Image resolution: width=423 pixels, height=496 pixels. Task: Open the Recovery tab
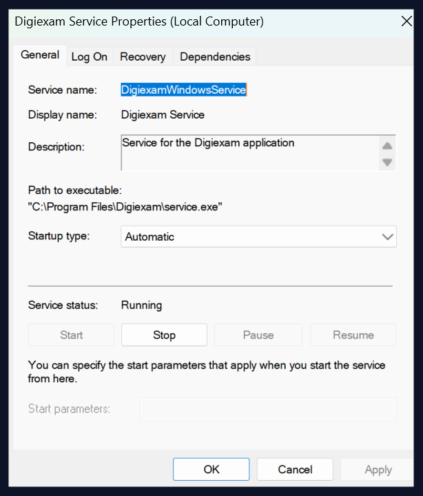click(x=143, y=57)
